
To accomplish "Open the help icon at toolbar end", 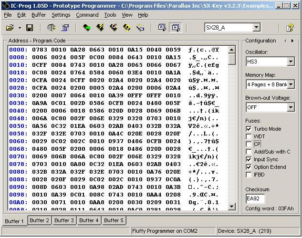I will tap(290, 28).
